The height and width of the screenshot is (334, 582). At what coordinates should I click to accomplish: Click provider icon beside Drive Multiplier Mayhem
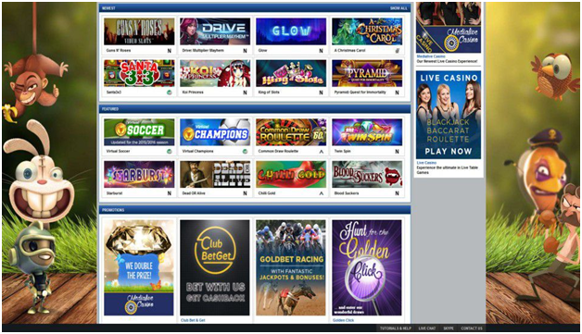245,51
